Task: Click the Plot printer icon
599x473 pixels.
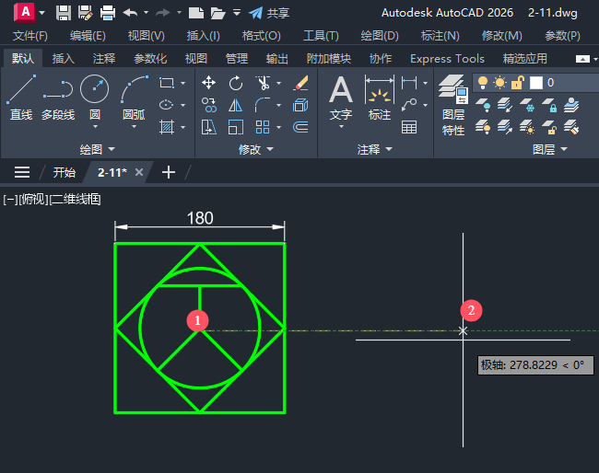Action: tap(108, 13)
